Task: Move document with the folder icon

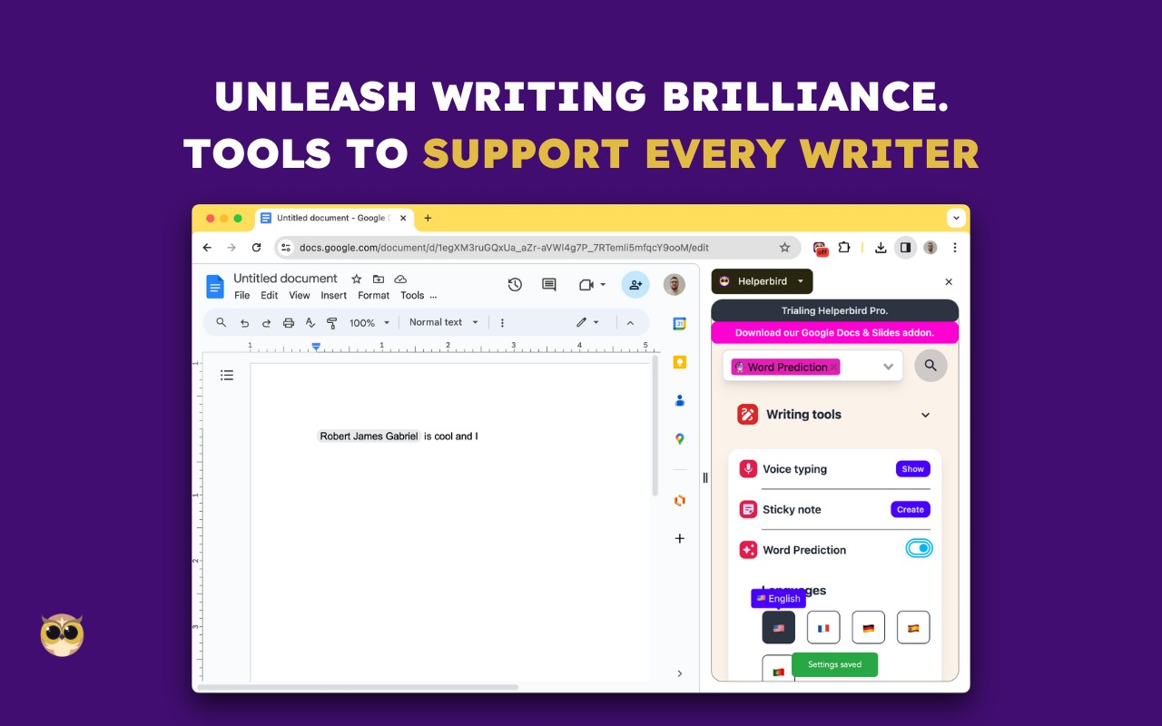Action: [x=379, y=280]
